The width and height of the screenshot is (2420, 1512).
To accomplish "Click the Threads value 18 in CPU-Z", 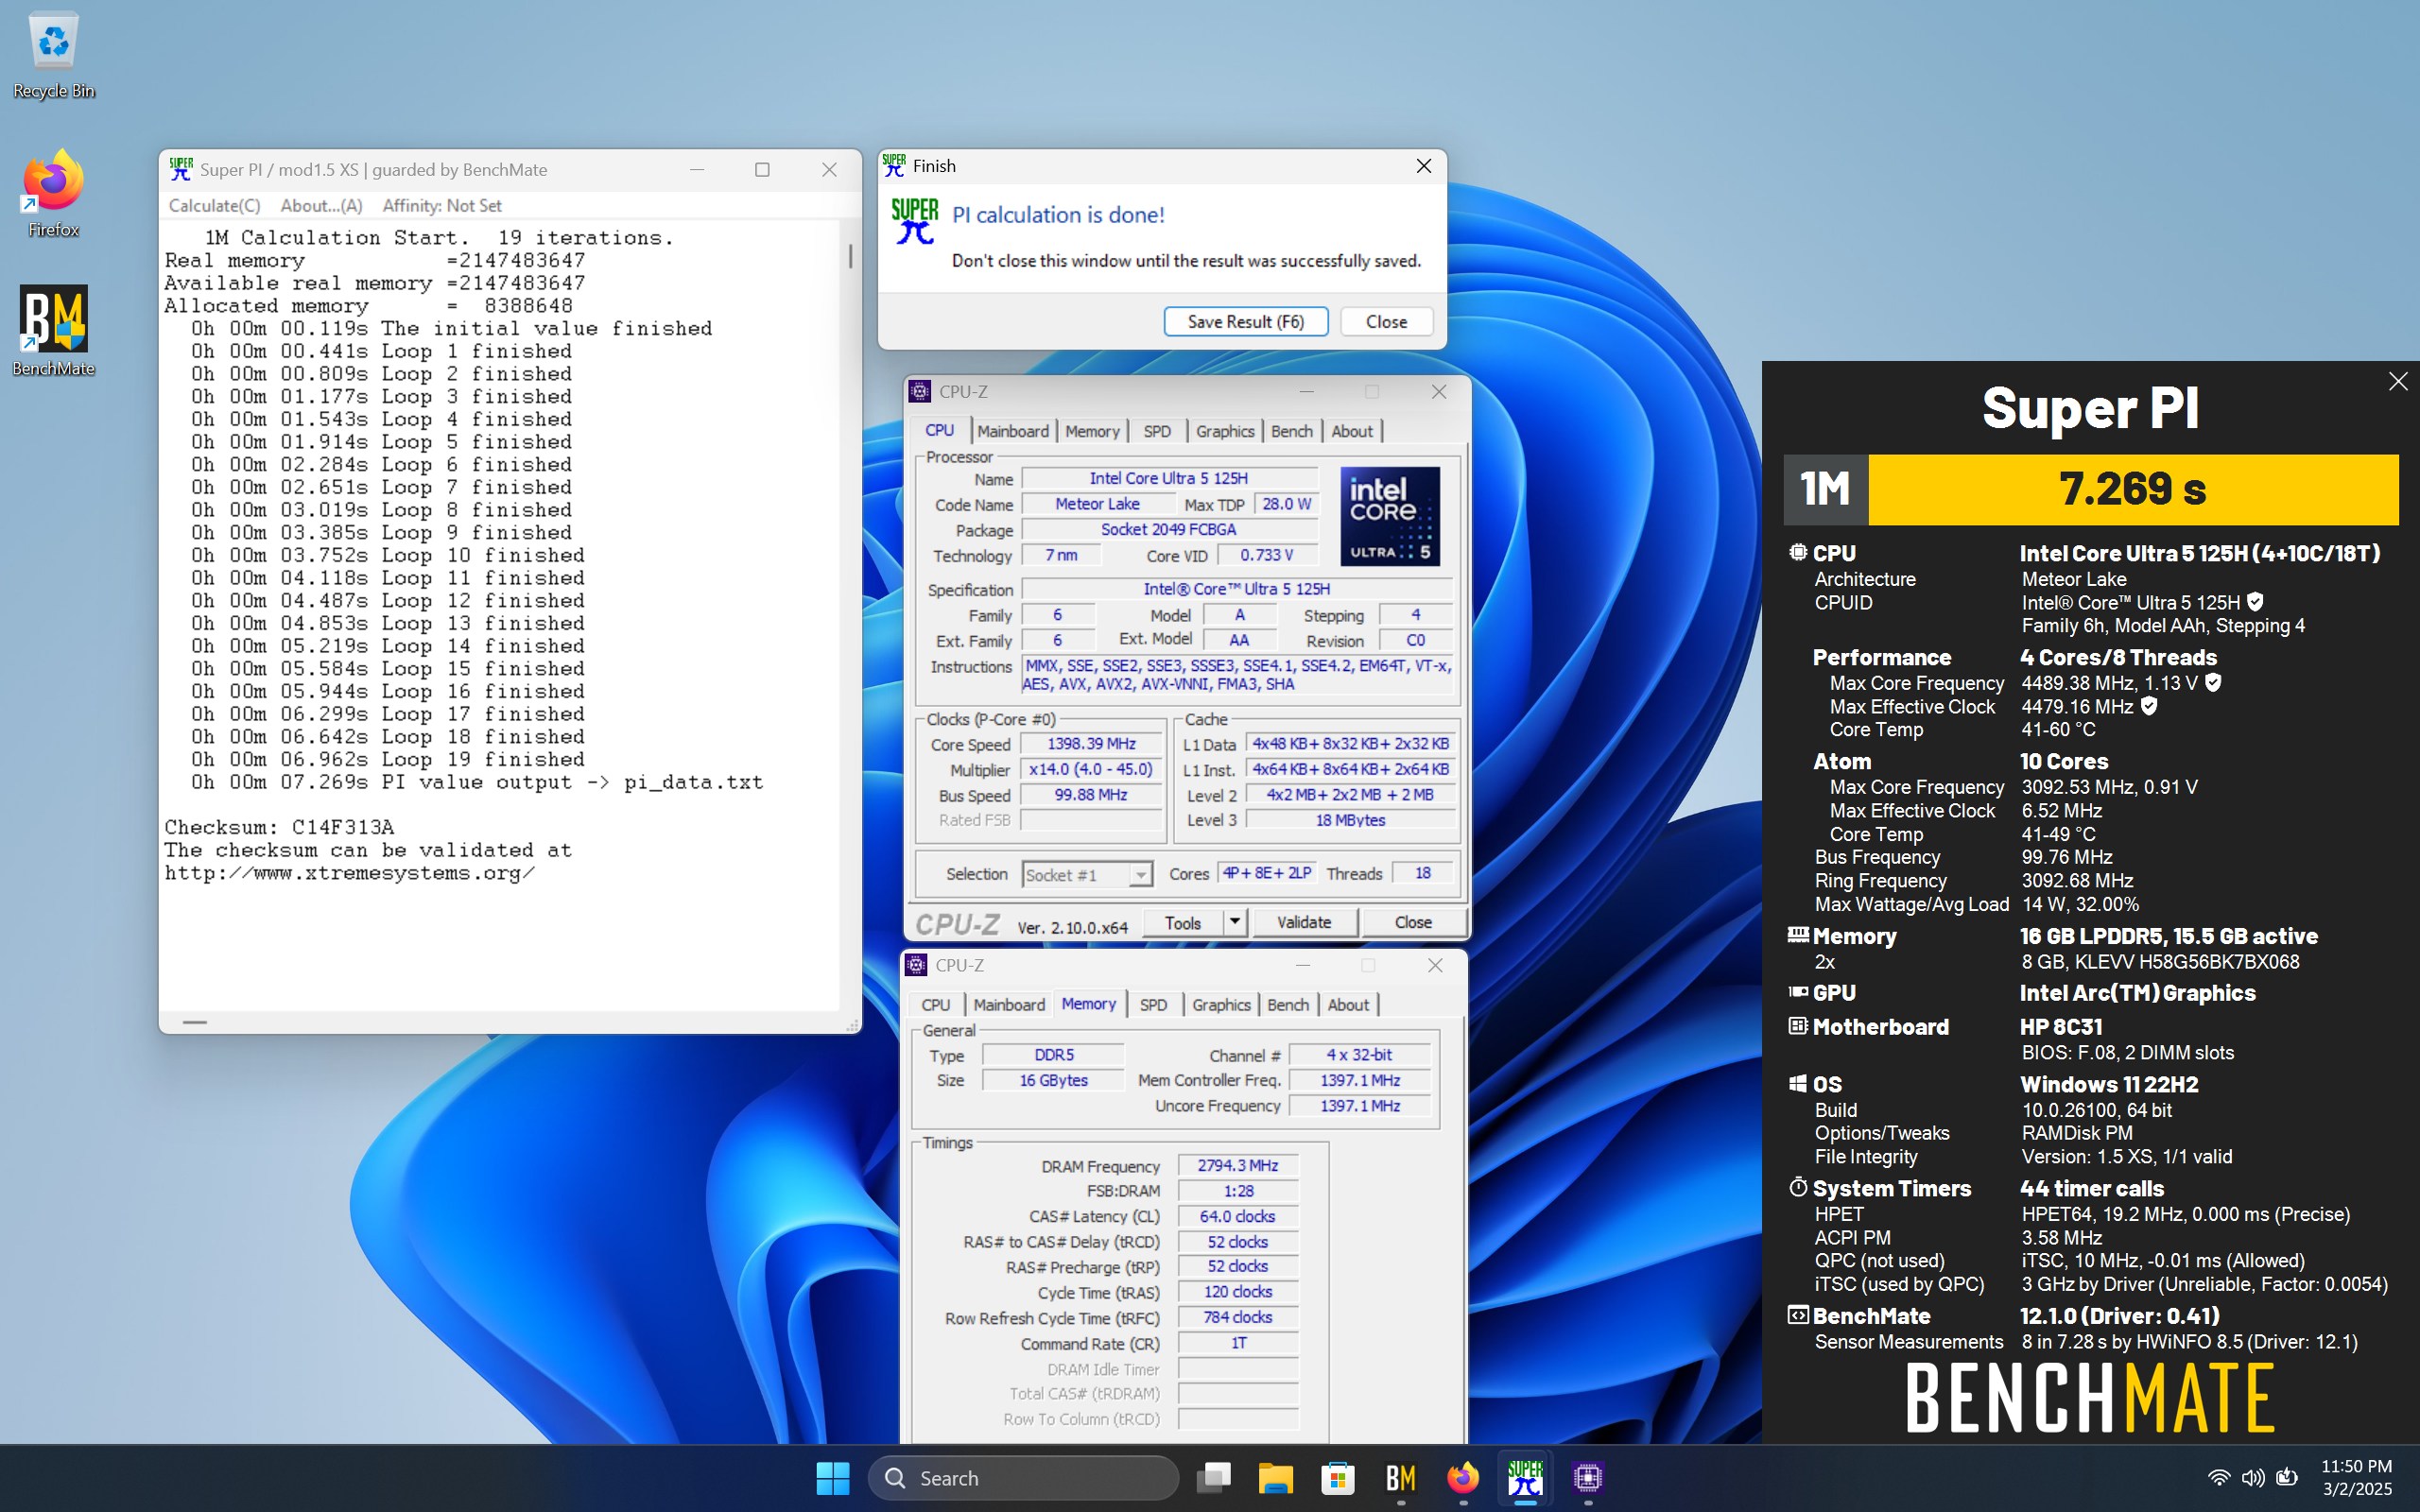I will [1422, 873].
